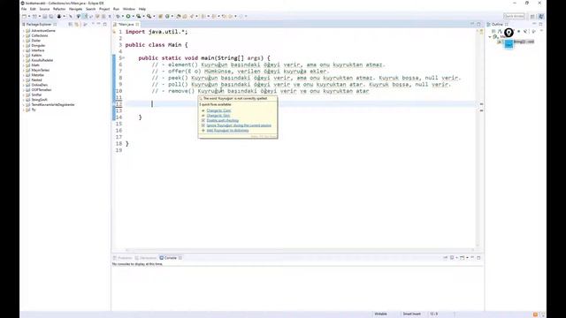Click the Java perspective icon

541,16
